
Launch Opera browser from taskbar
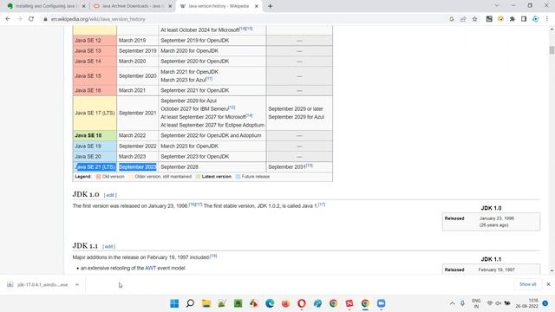point(301,303)
